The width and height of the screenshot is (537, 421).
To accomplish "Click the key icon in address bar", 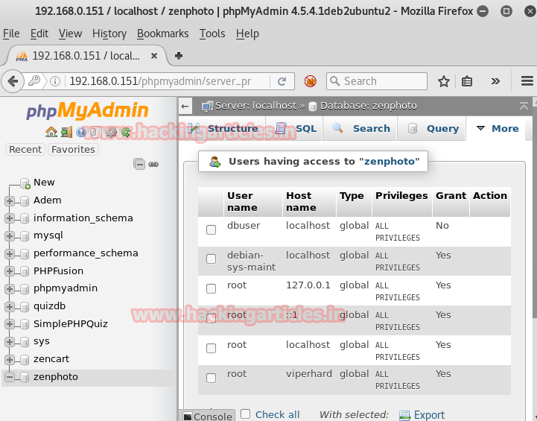I will (34, 80).
